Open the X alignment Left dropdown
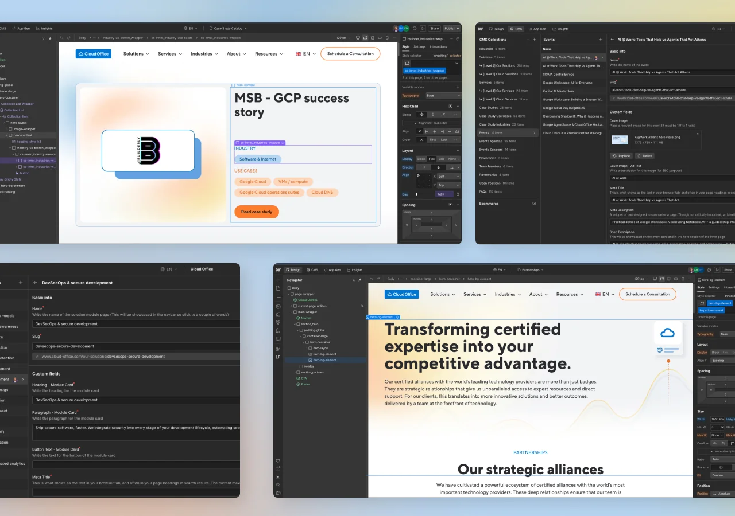The height and width of the screenshot is (516, 735). (x=448, y=177)
